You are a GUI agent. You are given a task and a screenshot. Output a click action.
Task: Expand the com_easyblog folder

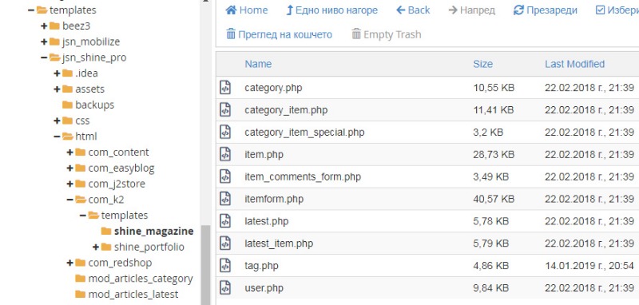[69, 168]
